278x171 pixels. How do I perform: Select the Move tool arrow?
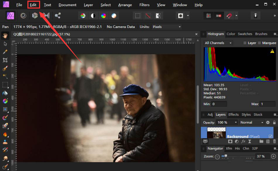(x=5, y=44)
